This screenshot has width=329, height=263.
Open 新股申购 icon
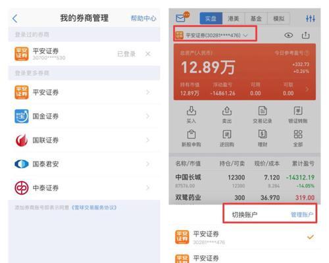[x=191, y=134]
